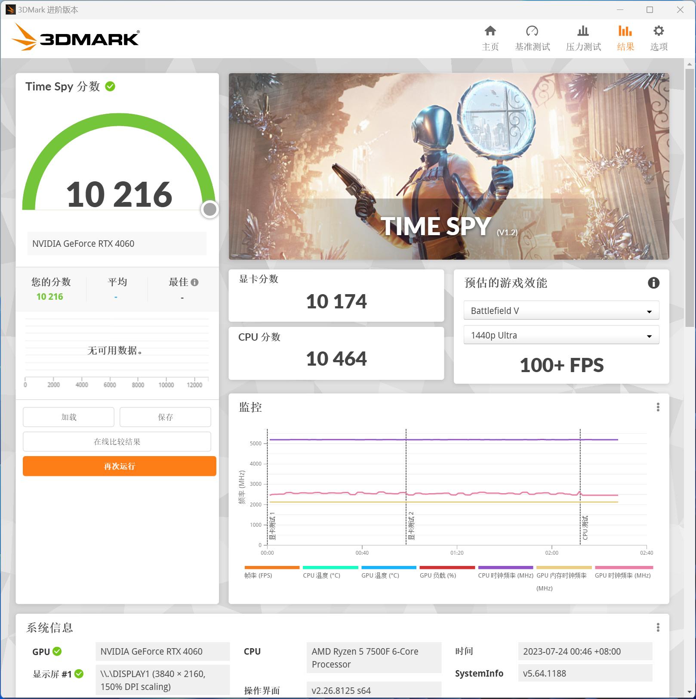The width and height of the screenshot is (696, 699).
Task: Maximize the 3DMark window
Action: pos(650,9)
